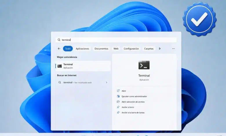Click the Abrir open-external icon
Image resolution: width=226 pixels, height=136 pixels.
(x=118, y=91)
